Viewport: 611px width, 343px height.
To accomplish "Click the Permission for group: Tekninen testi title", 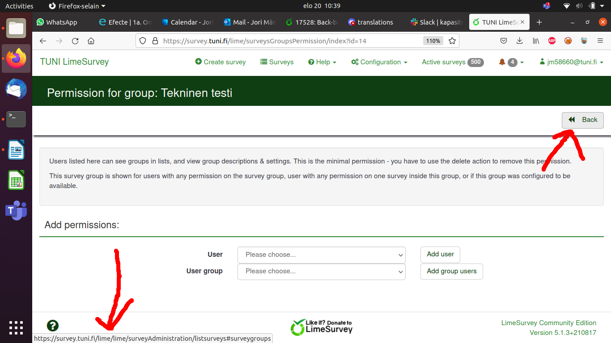I will [140, 93].
